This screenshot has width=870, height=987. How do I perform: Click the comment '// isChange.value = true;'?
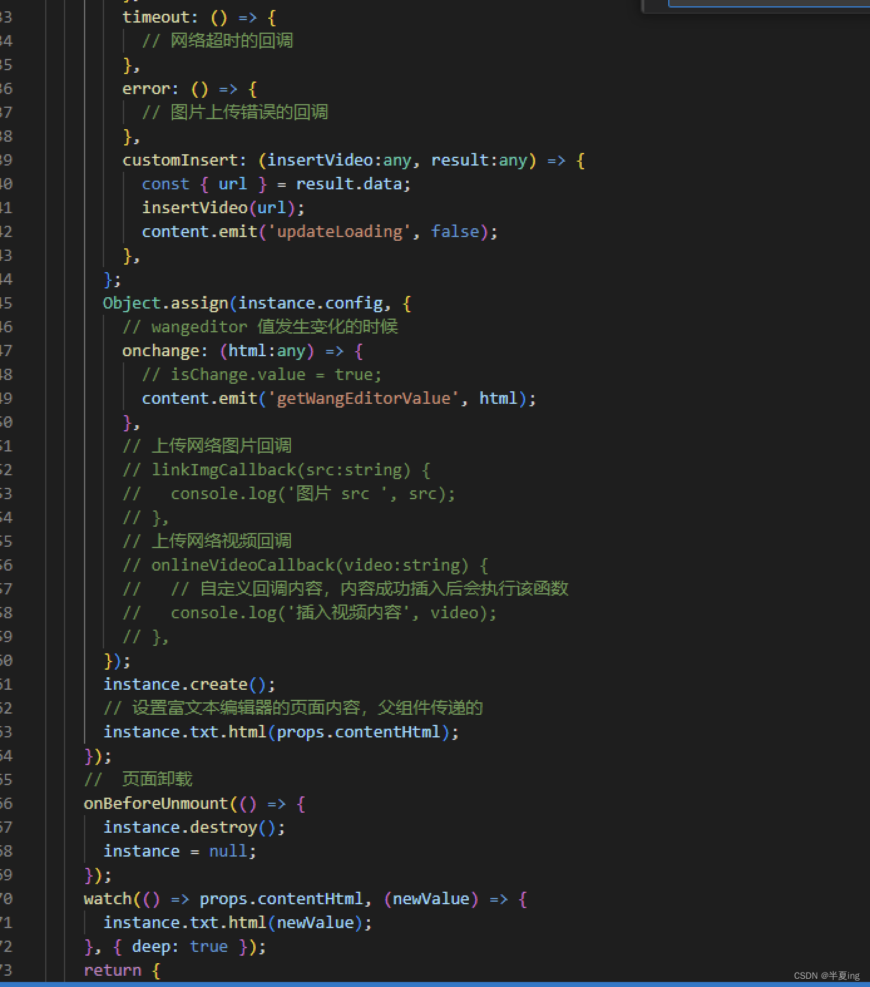261,374
